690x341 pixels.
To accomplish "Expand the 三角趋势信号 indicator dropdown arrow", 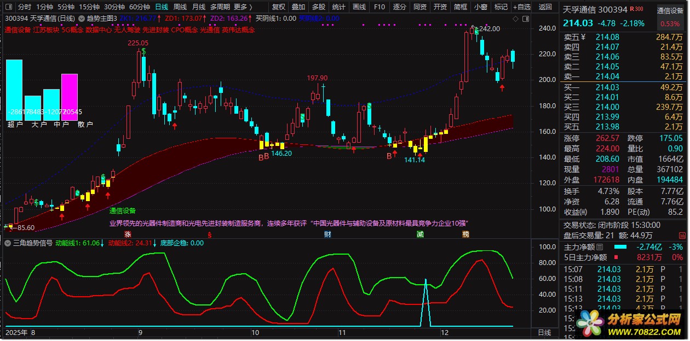I will click(9, 243).
